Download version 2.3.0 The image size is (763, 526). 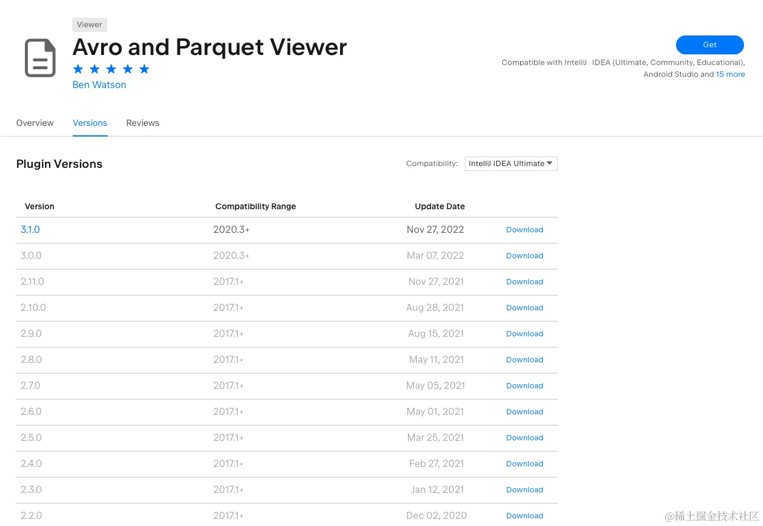click(x=525, y=490)
